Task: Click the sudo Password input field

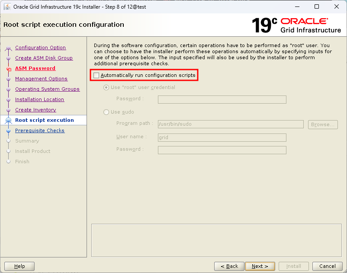Action: pos(222,150)
